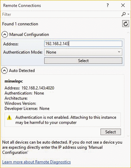Image resolution: width=131 pixels, height=168 pixels.
Task: Click the yellow authentication warning icon
Action: coord(9,117)
